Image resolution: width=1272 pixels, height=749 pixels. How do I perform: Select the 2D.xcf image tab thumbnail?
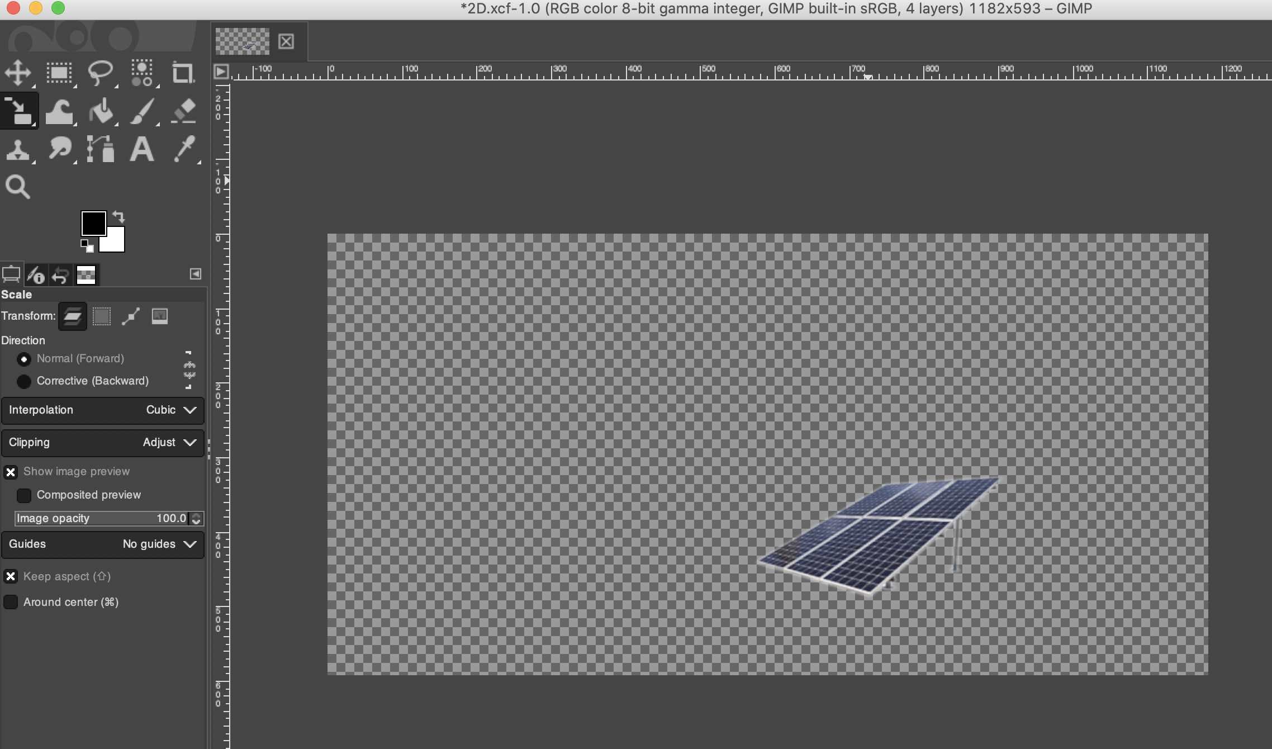(243, 41)
